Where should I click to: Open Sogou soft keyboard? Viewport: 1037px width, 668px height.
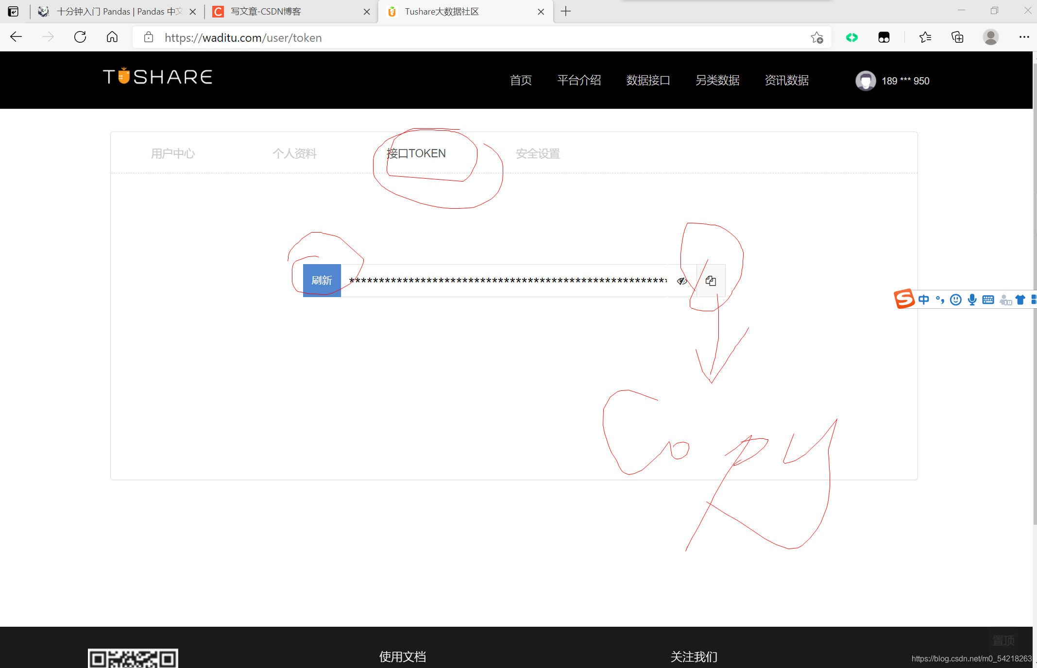(x=988, y=300)
